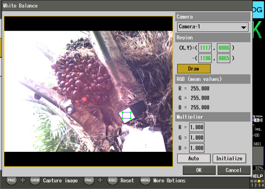Cancel the White Balance dialog
The width and height of the screenshot is (265, 189).
click(x=234, y=170)
